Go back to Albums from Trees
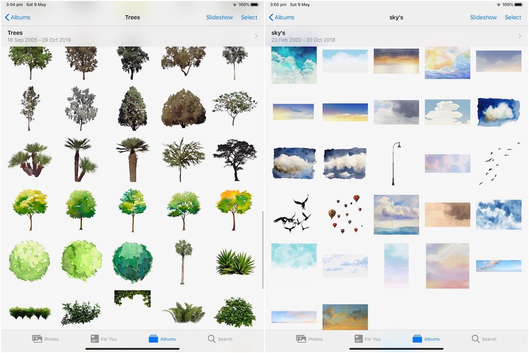Viewport: 529px width, 353px height. 18,17
